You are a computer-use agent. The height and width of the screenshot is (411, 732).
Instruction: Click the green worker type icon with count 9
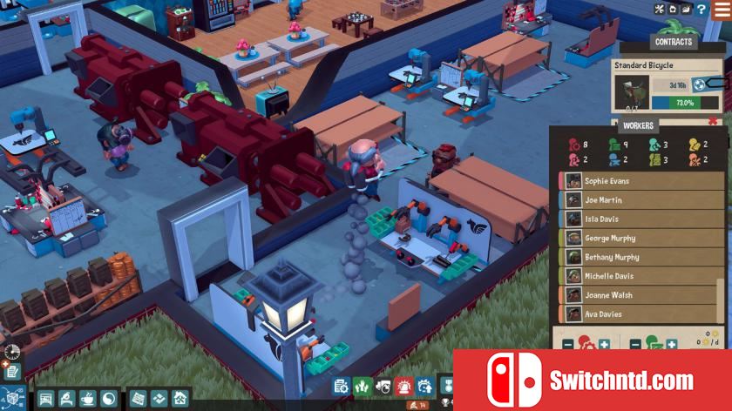[x=615, y=145]
